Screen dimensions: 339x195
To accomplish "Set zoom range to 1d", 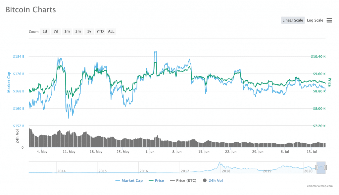I will 45,31.
